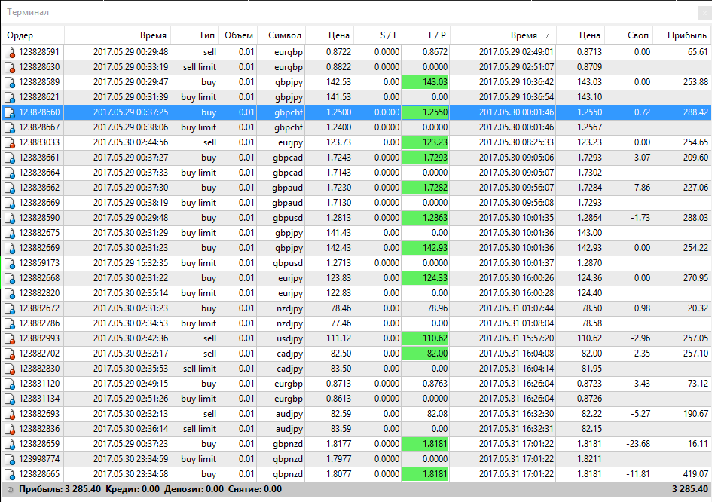Click the summary icon beside Прибыль: 3 285.40
712x502 pixels.
pyautogui.click(x=10, y=490)
